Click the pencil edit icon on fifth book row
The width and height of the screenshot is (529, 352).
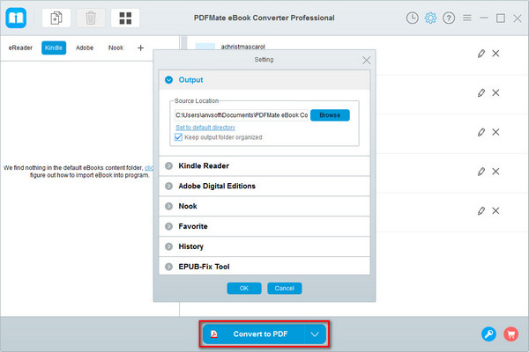click(x=481, y=211)
